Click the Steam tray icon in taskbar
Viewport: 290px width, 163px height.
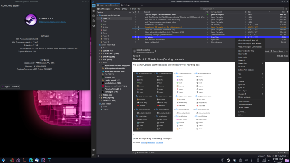tap(228, 160)
